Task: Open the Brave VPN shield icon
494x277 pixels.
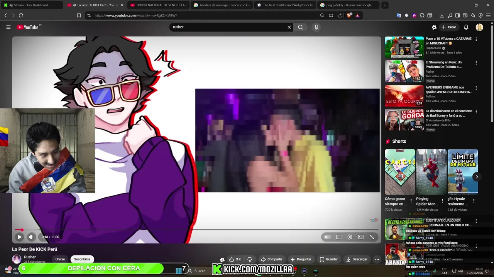Action: (x=480, y=15)
